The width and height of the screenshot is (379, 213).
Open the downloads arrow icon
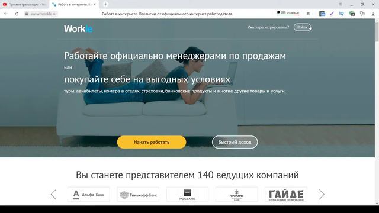point(373,14)
